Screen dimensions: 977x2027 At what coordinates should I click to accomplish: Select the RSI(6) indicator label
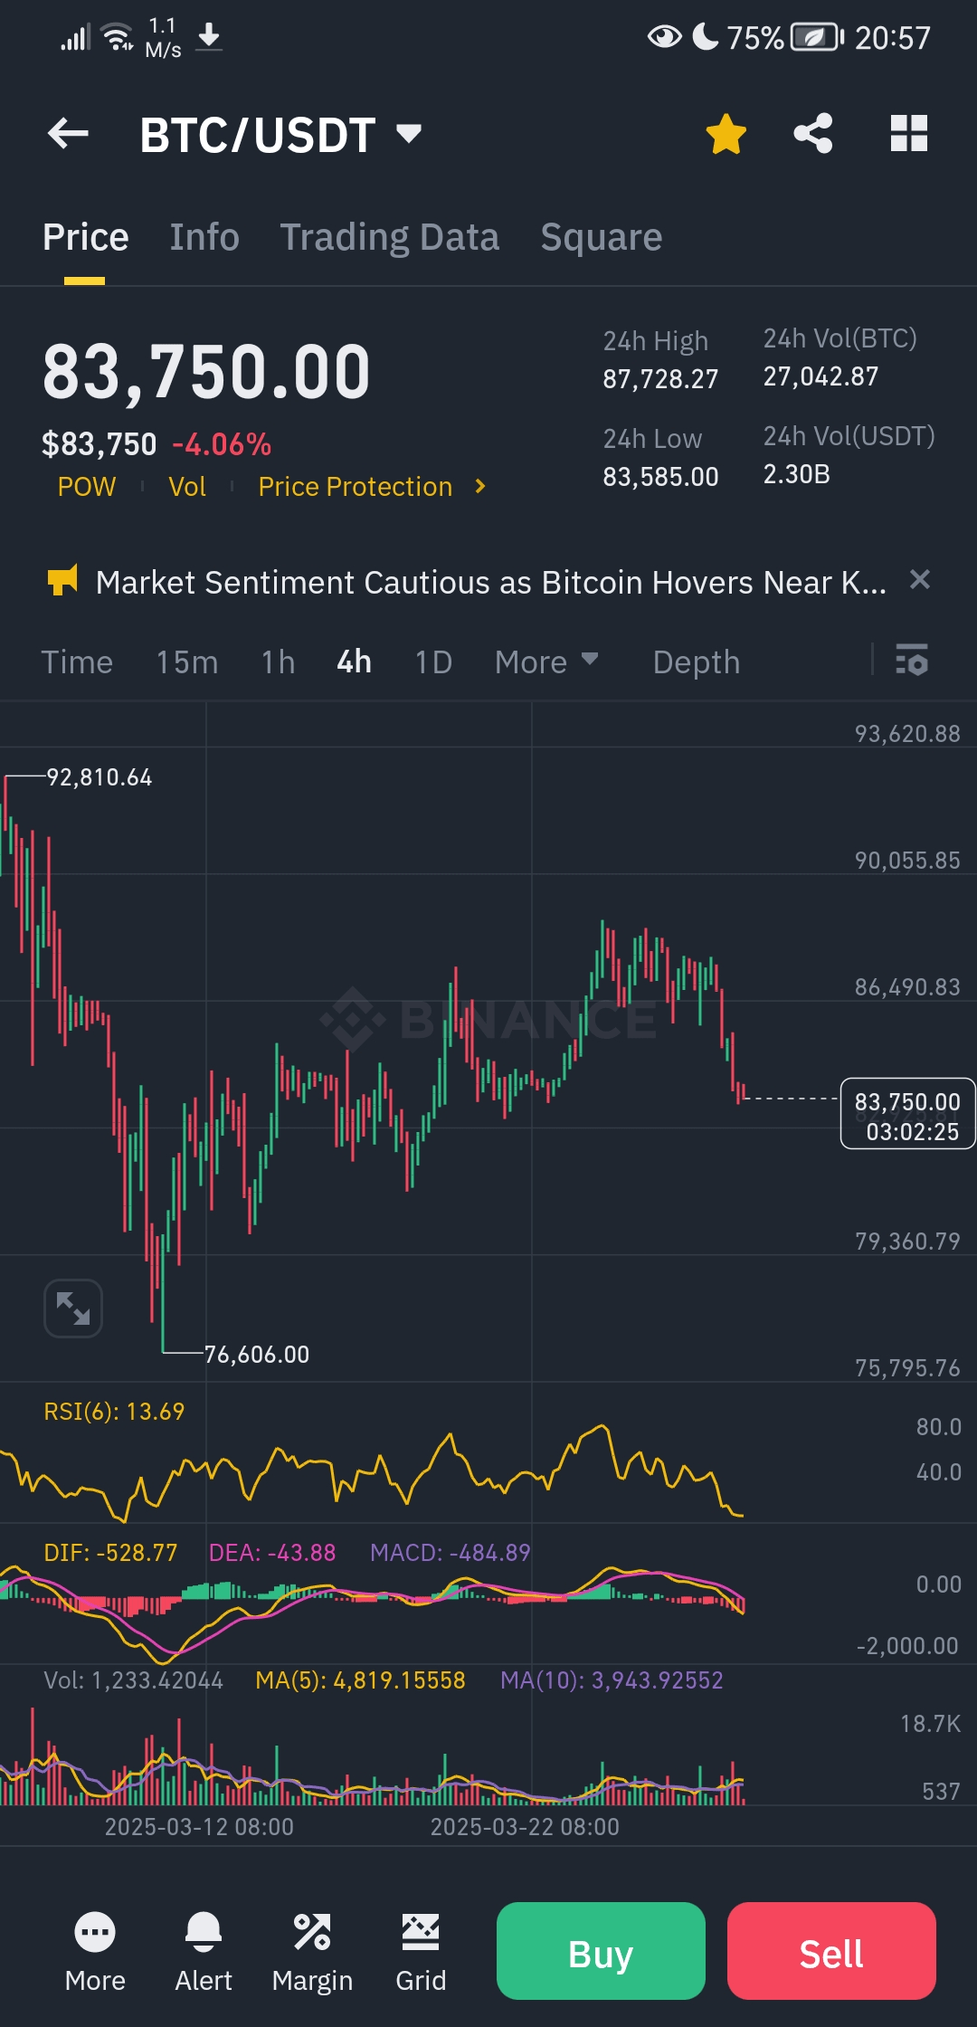pos(115,1411)
